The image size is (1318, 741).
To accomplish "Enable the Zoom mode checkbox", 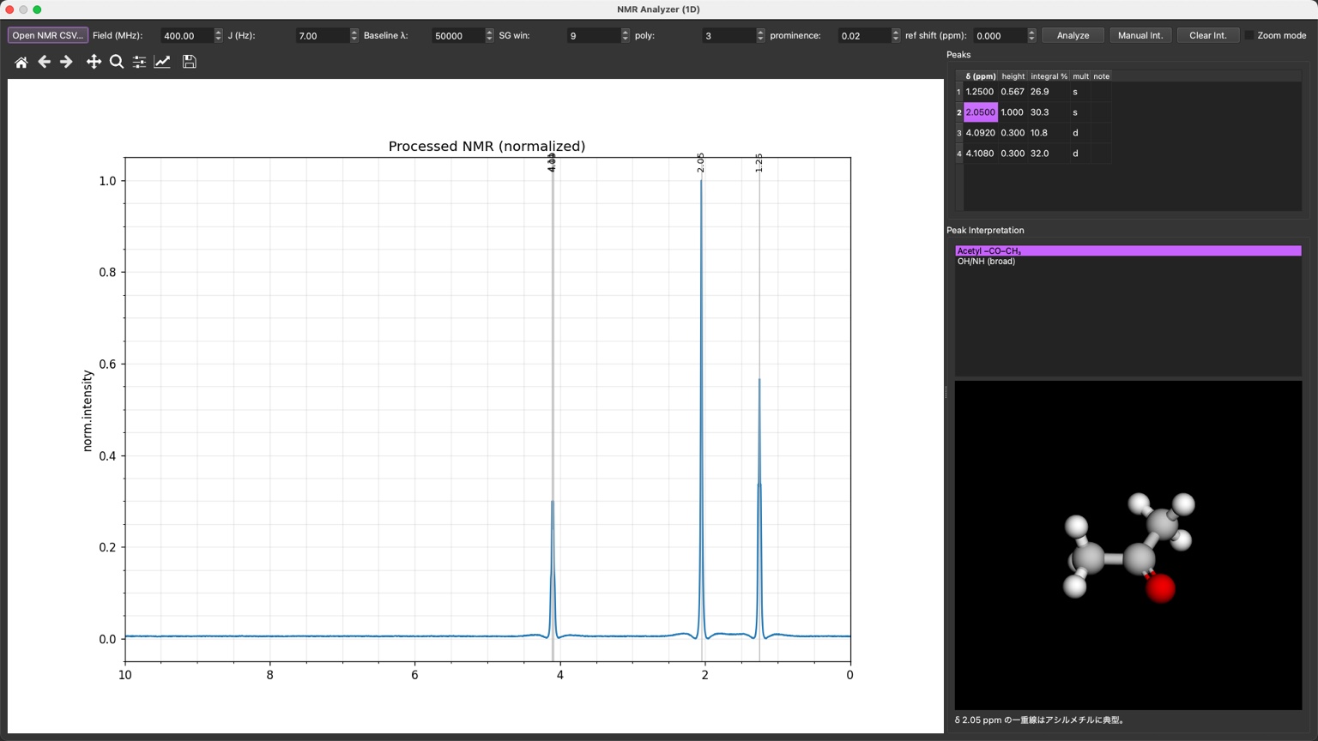I will (1249, 35).
